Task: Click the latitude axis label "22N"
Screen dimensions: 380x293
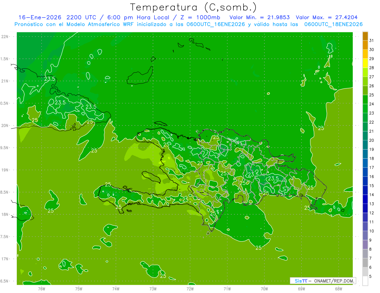Action: point(5,37)
